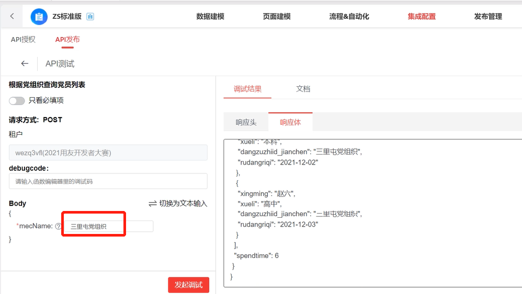Click the "xingming": "赵六" line

click(x=266, y=193)
